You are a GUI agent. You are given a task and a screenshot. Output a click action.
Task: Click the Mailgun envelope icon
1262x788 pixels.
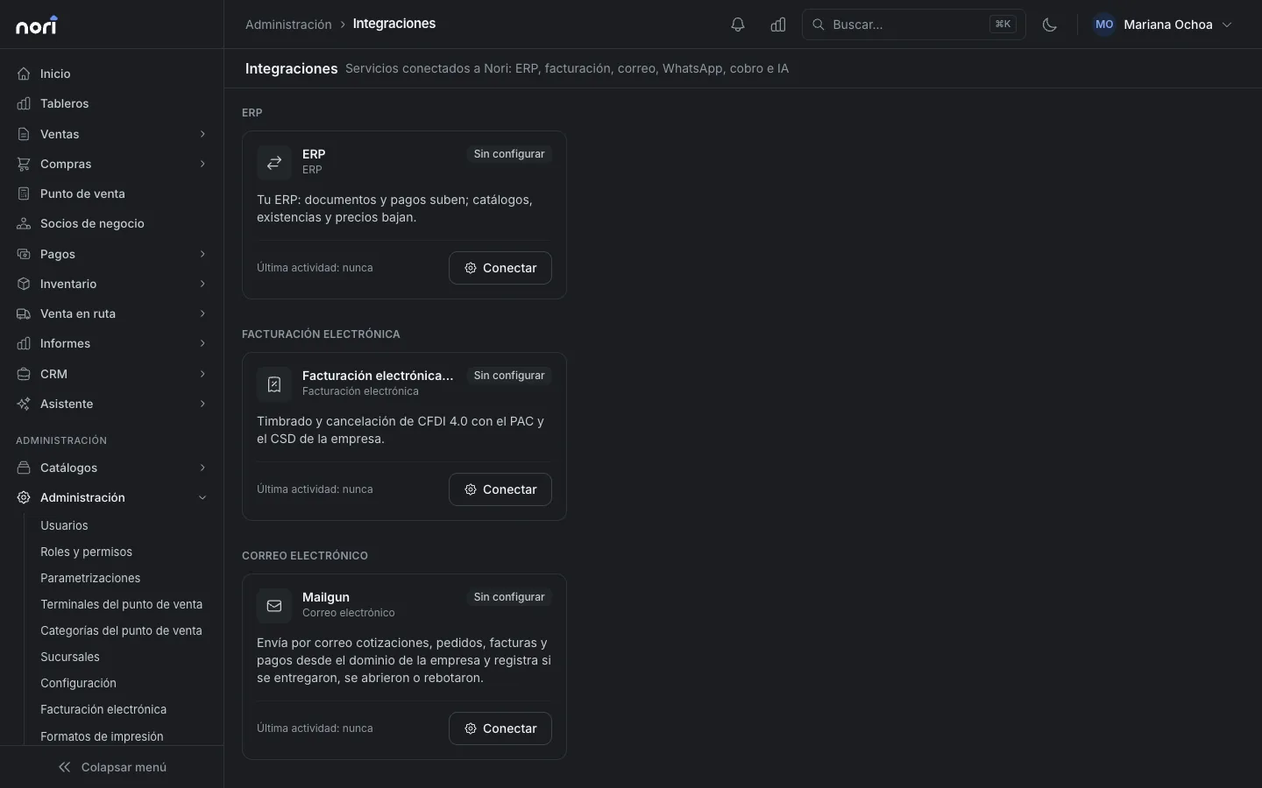point(274,606)
